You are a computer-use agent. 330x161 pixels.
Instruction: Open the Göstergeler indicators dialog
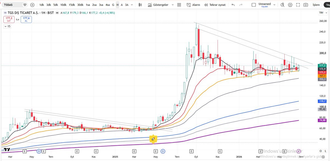158,5
